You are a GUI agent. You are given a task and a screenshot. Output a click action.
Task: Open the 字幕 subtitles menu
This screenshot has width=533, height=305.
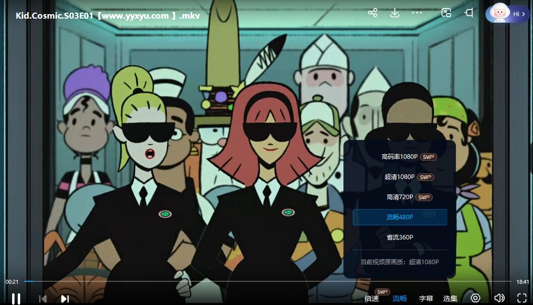click(x=426, y=298)
